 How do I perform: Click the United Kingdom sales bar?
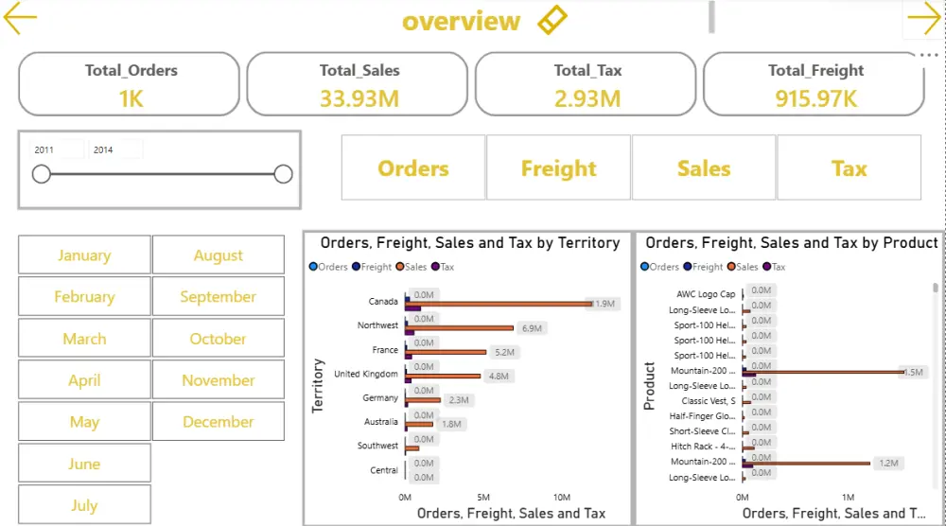click(443, 376)
